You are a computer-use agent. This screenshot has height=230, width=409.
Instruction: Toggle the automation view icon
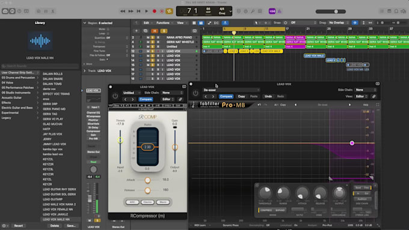pos(209,23)
